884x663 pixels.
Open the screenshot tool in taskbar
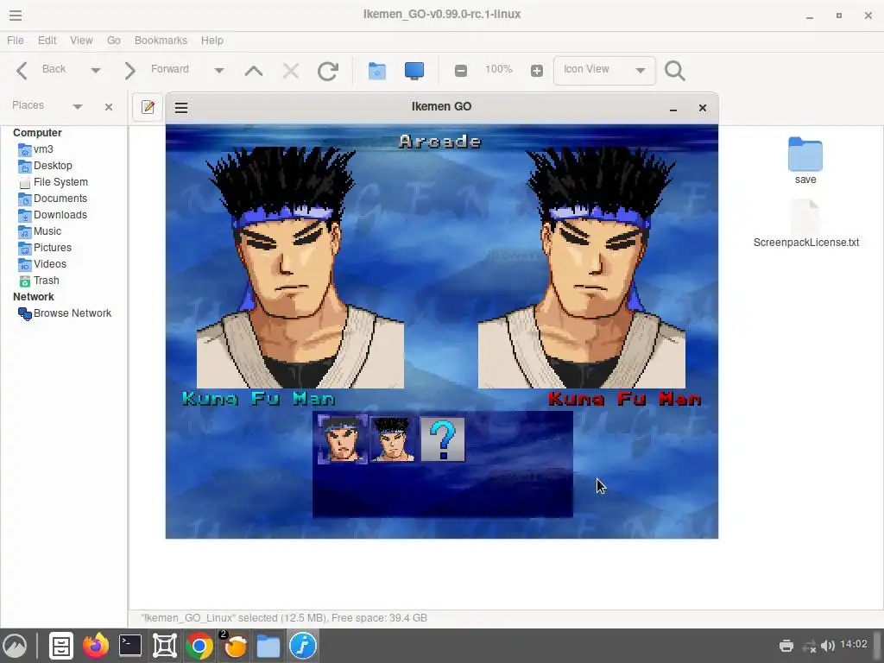tap(165, 646)
